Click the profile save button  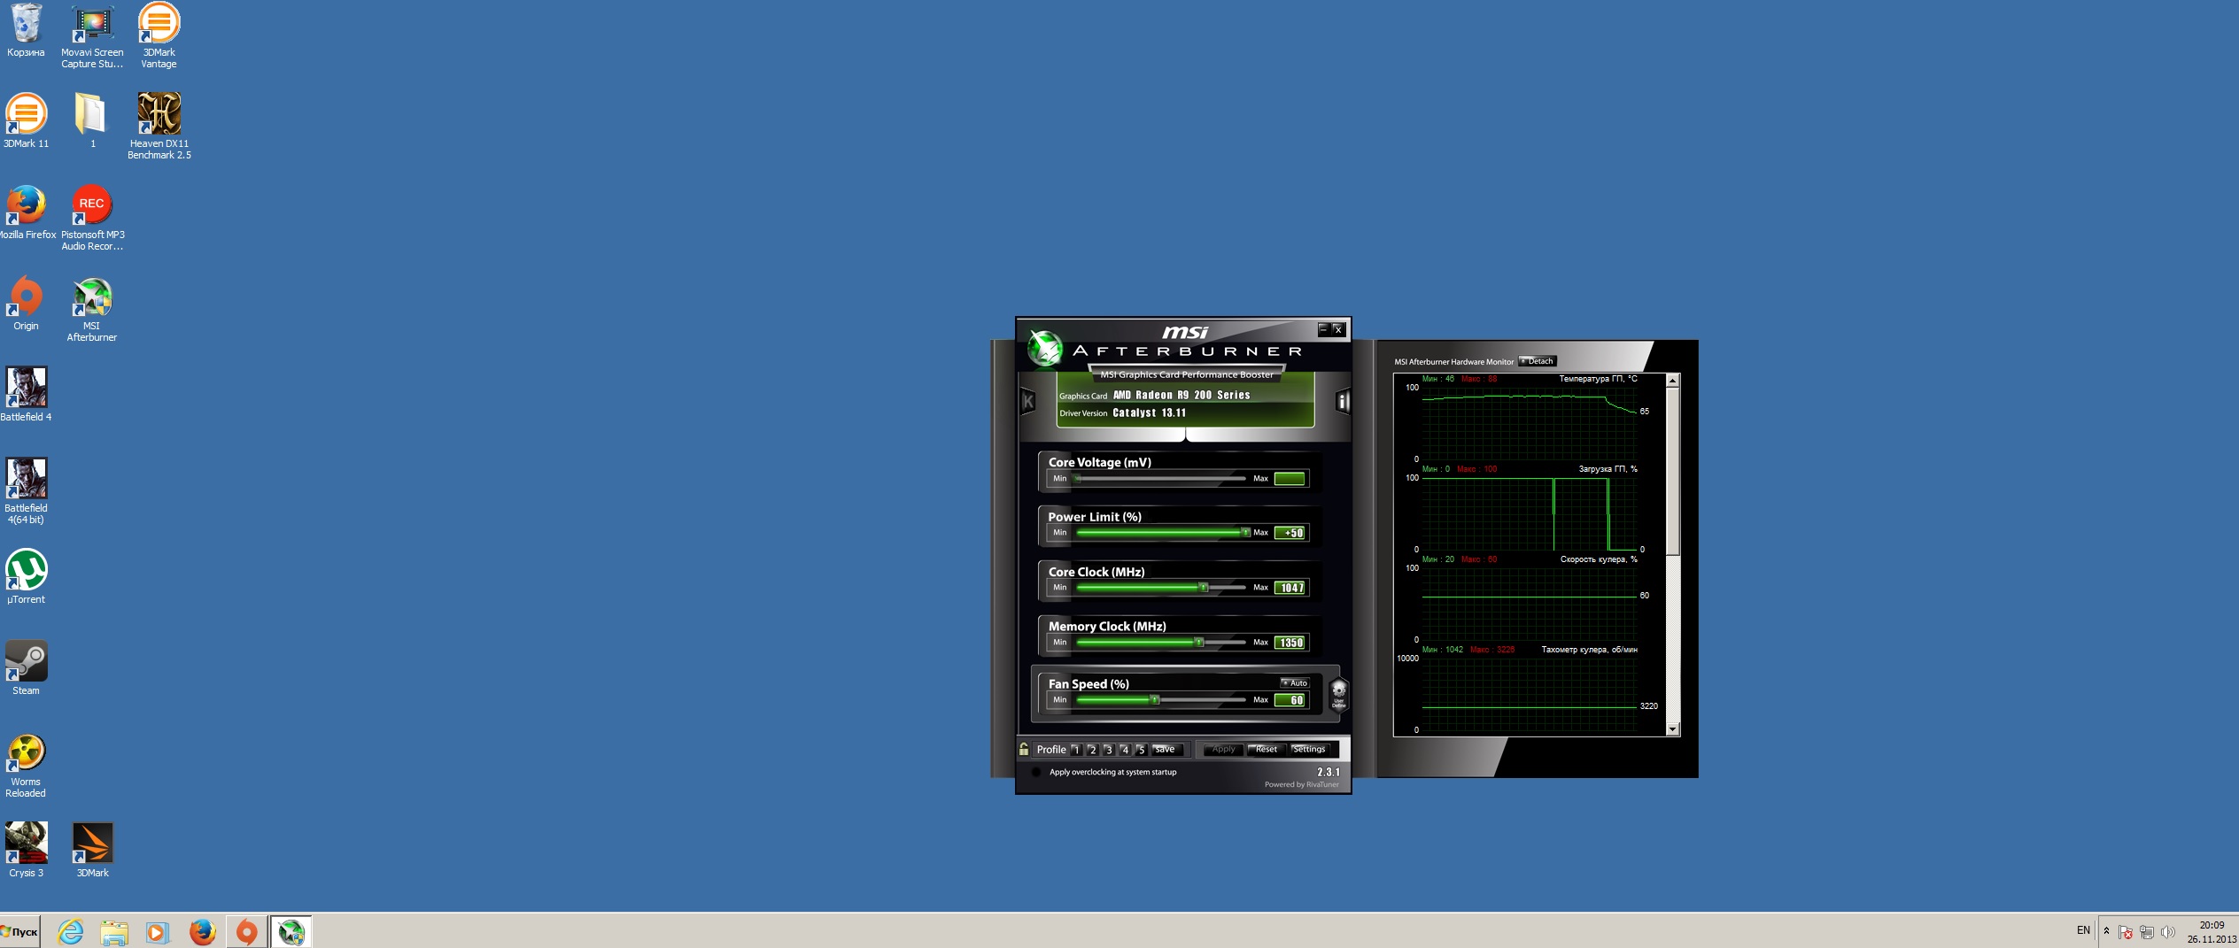tap(1166, 750)
